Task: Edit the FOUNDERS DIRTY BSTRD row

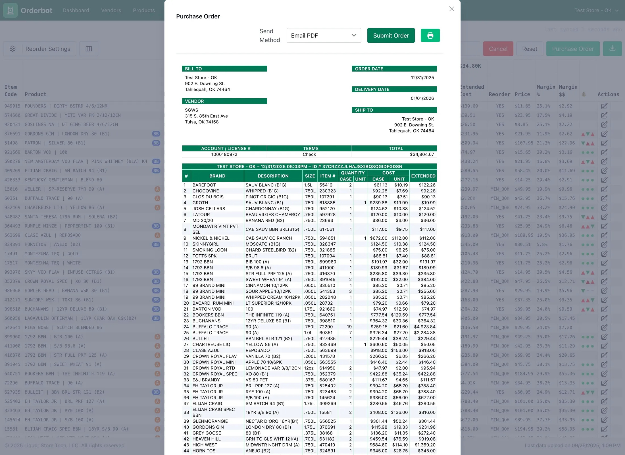Action: click(604, 106)
